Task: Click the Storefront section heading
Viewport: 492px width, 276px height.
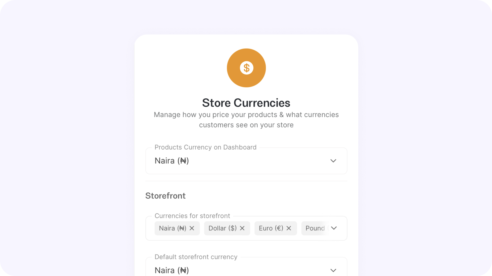Action: tap(165, 196)
